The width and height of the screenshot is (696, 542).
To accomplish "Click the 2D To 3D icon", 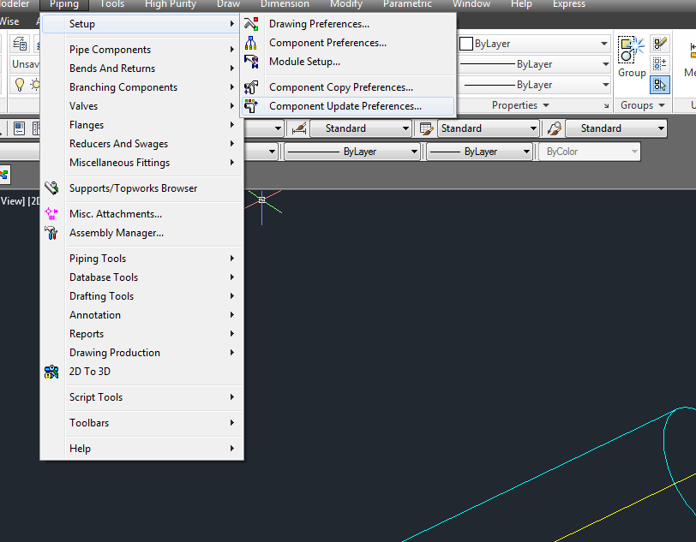I will tap(51, 372).
